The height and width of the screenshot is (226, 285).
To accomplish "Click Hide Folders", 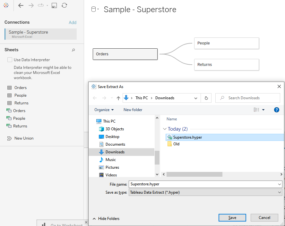I will tap(106, 219).
